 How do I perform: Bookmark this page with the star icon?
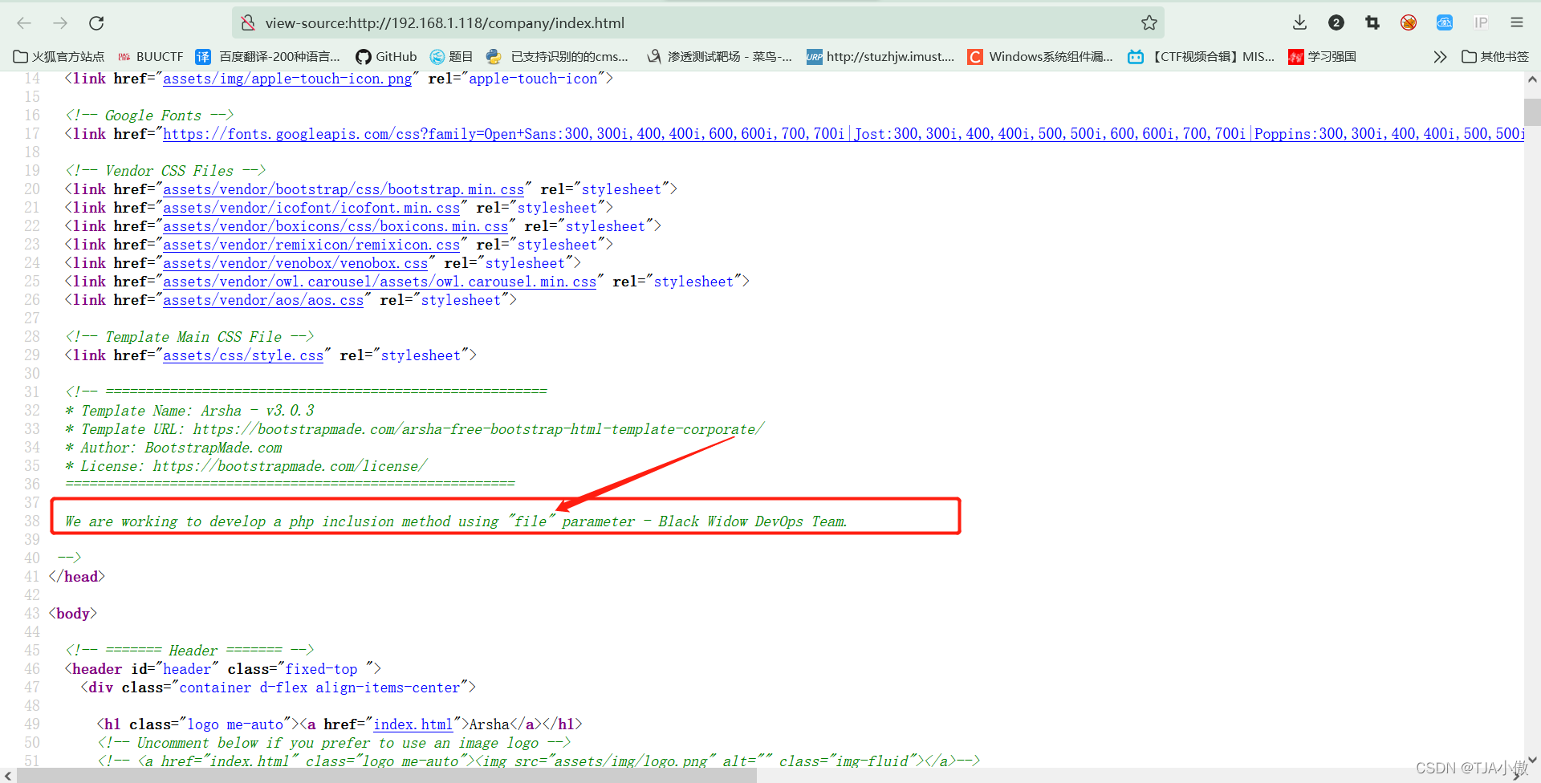click(1149, 23)
